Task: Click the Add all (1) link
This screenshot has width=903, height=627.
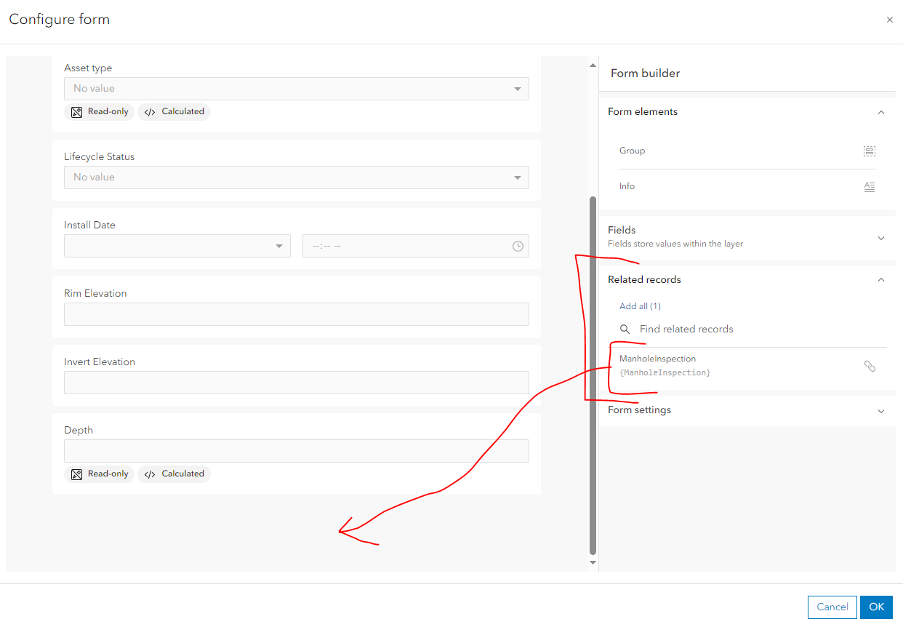Action: (640, 305)
